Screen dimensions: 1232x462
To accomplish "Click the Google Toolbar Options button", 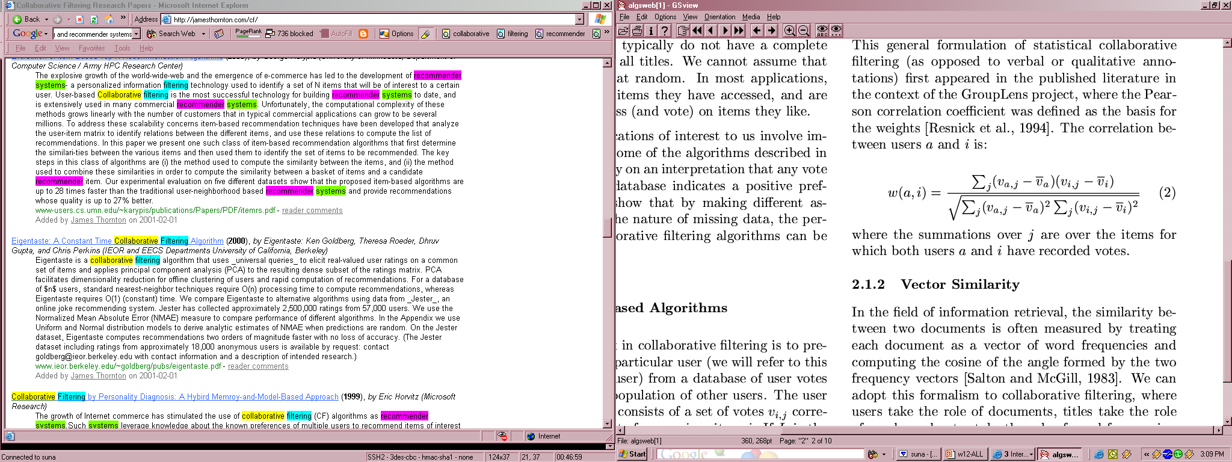I will click(396, 34).
